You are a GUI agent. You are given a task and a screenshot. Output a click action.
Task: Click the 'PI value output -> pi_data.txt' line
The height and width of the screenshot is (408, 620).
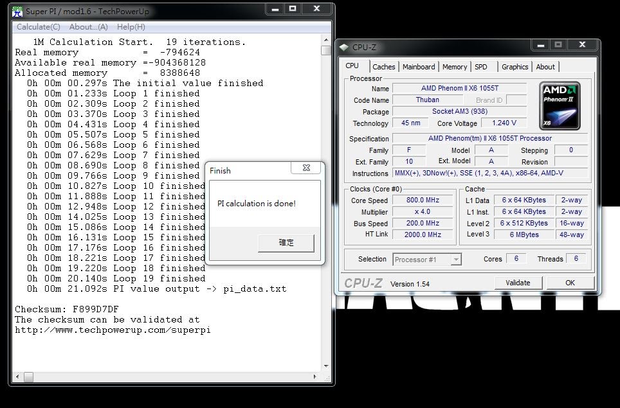coord(156,288)
